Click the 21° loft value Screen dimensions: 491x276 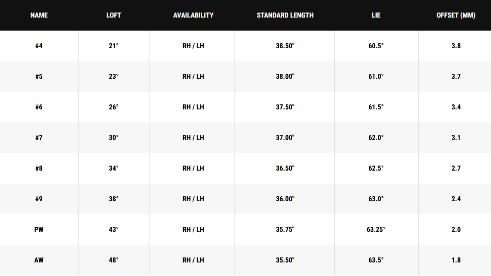tap(114, 46)
